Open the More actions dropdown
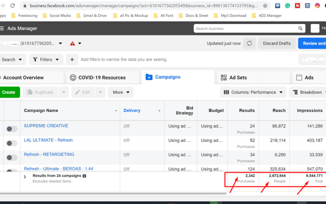 pos(121,92)
